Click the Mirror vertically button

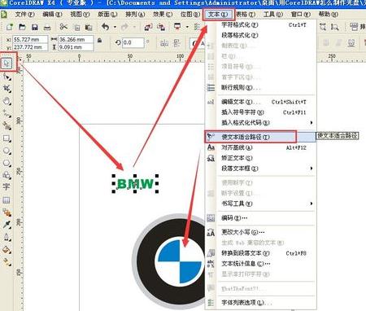pyautogui.click(x=177, y=43)
